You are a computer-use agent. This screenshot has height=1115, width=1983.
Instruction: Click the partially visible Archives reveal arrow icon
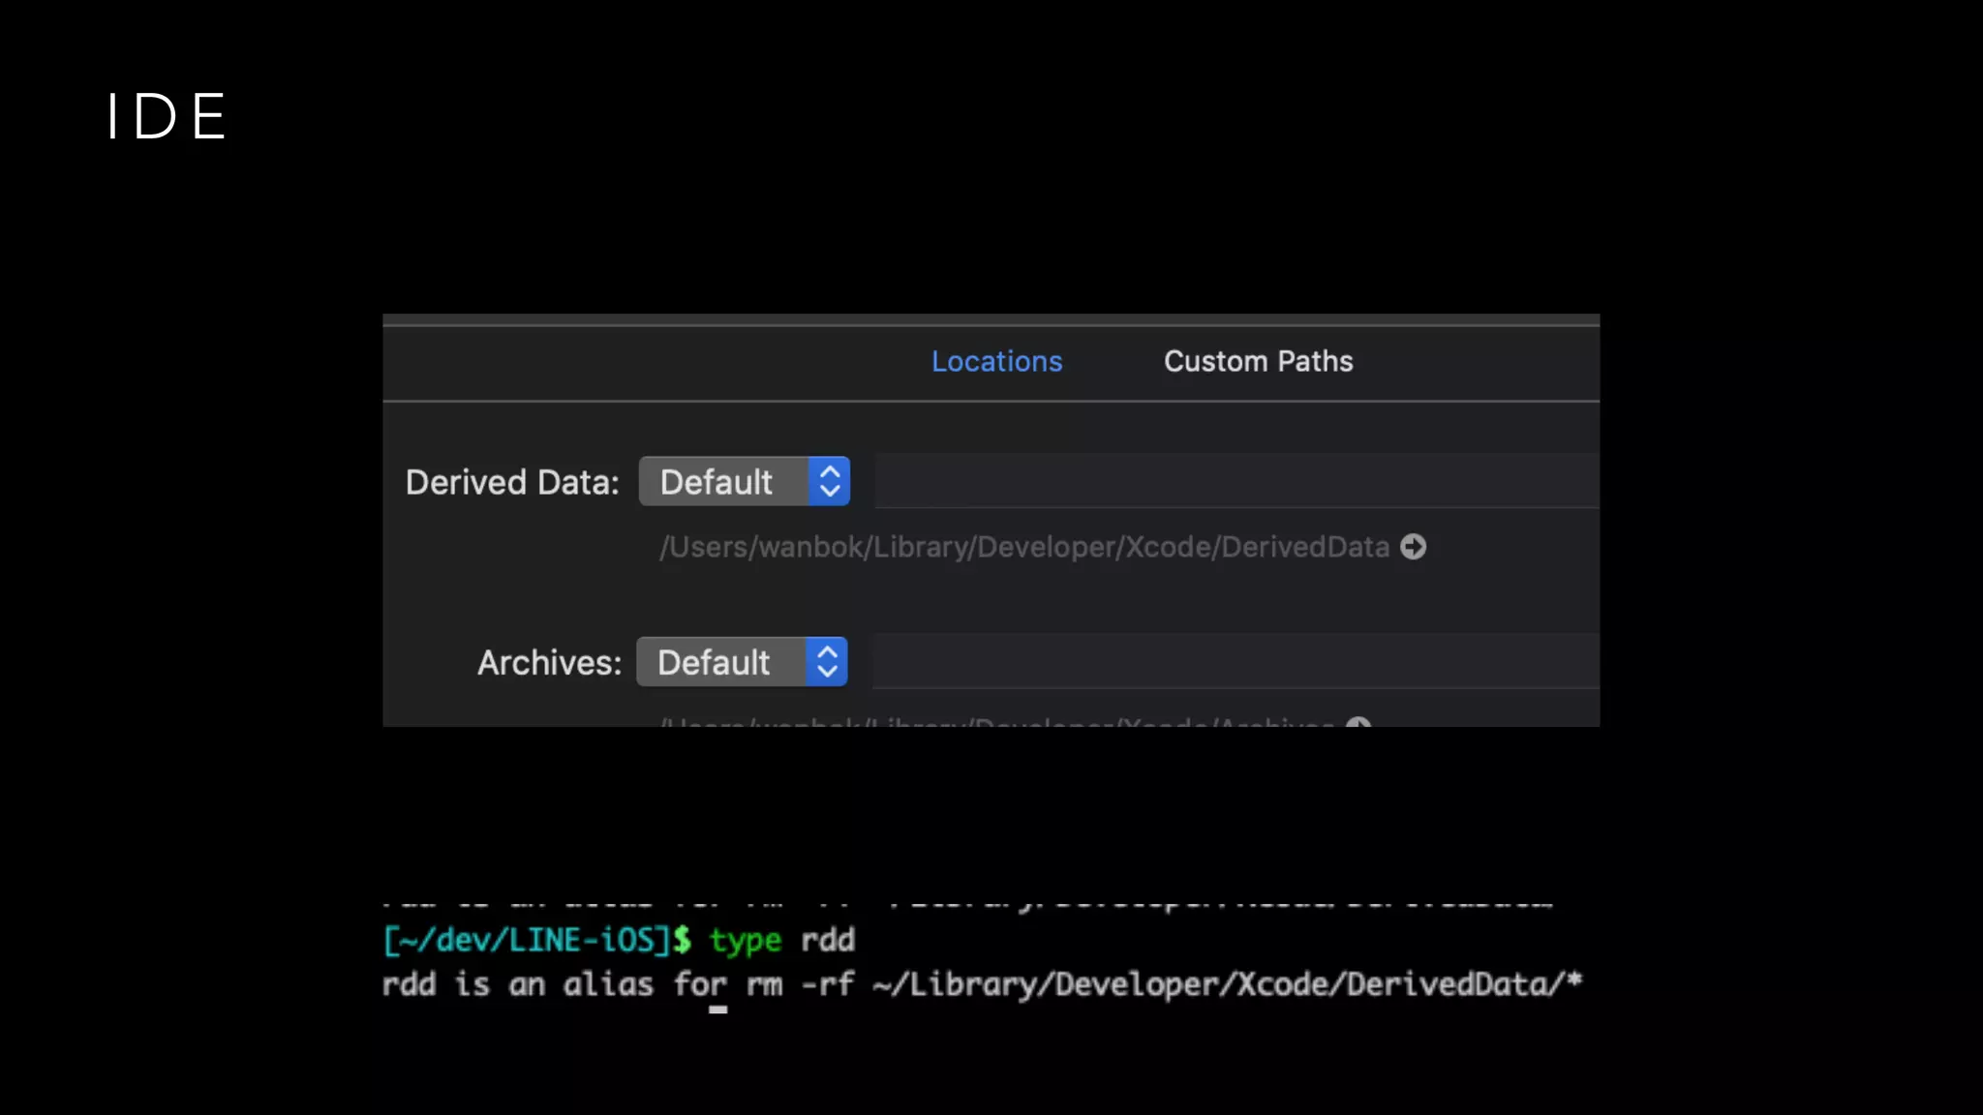(1358, 722)
